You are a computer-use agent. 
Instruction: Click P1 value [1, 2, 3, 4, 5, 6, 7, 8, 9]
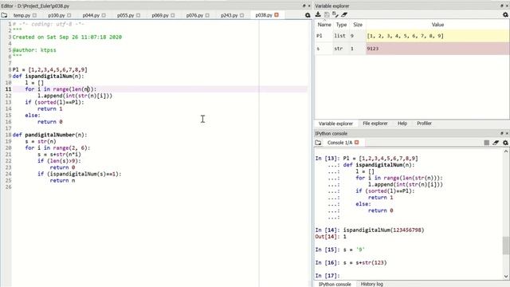click(437, 36)
